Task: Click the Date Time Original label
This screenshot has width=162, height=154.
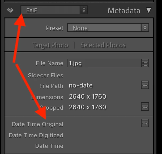Action: (37, 124)
